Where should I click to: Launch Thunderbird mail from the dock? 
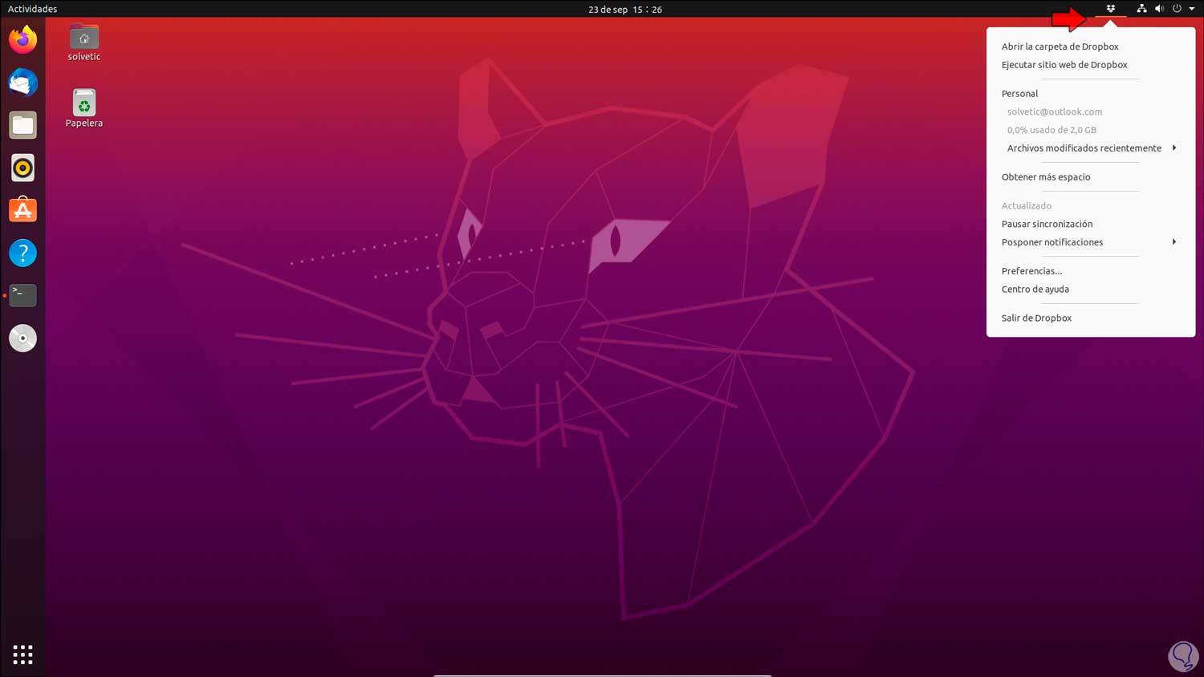22,83
